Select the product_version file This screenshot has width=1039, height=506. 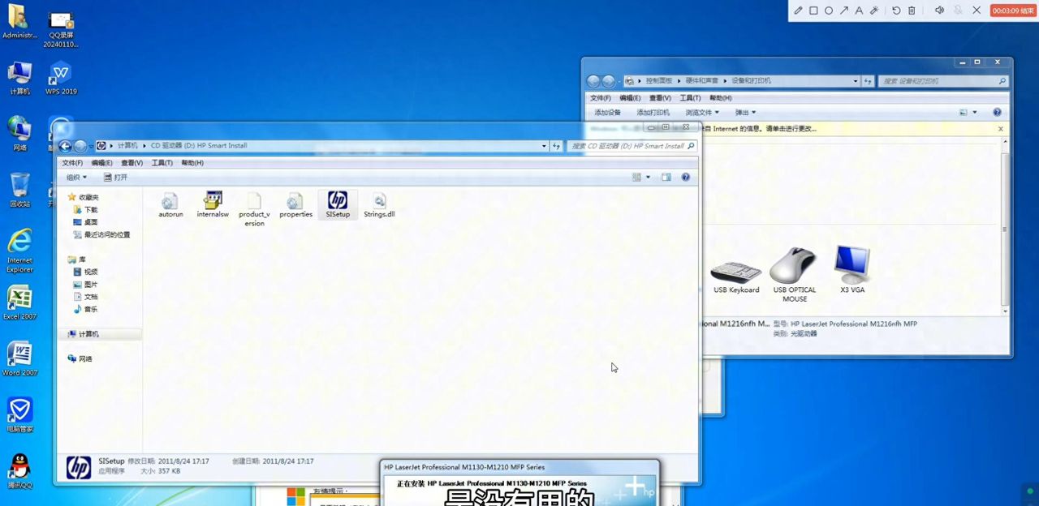[x=254, y=210]
